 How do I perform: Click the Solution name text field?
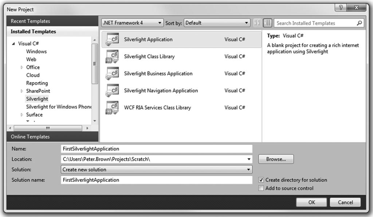[x=157, y=180]
